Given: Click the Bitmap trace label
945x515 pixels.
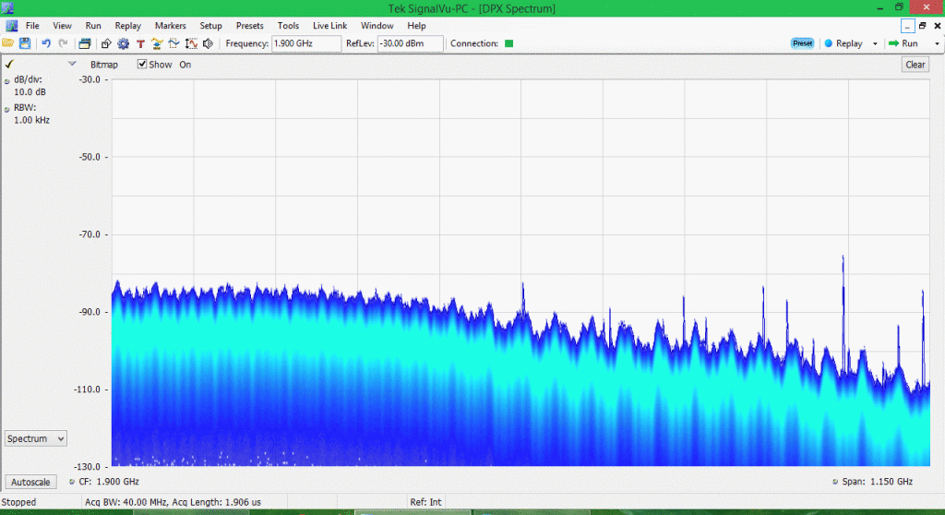Looking at the screenshot, I should point(104,65).
